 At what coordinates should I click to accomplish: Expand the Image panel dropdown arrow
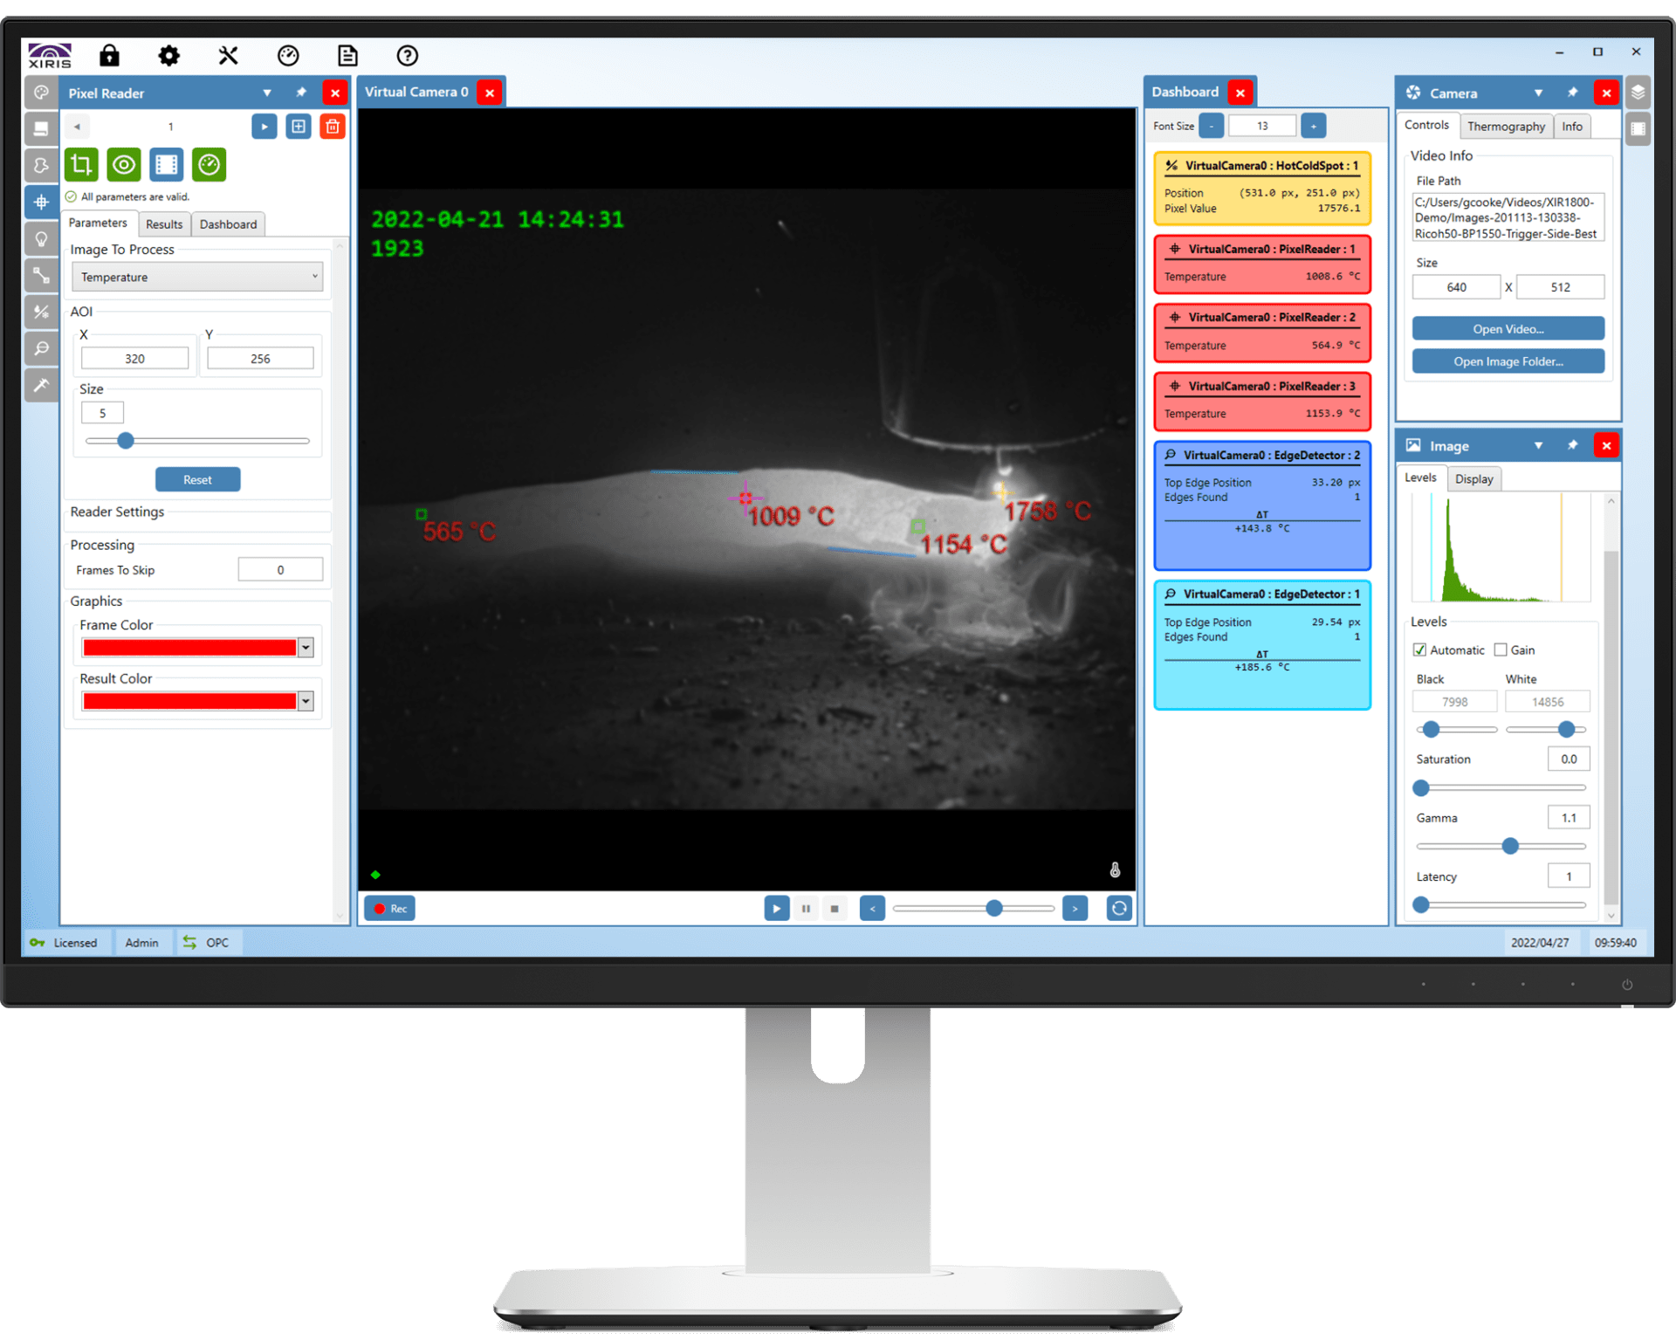(1539, 445)
